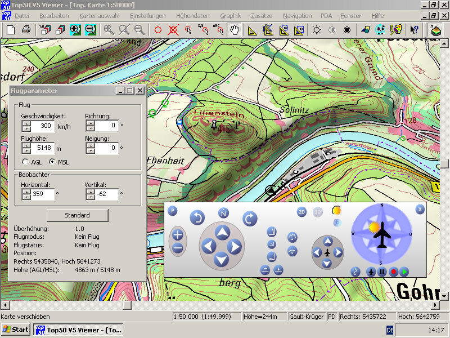The image size is (450, 338).
Task: Open the Datei menu
Action: (x=22, y=16)
